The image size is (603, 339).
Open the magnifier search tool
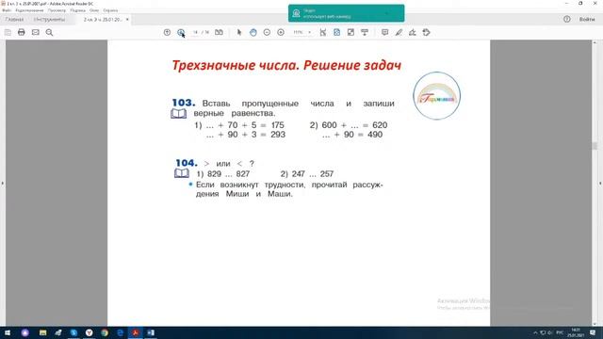[x=49, y=32]
